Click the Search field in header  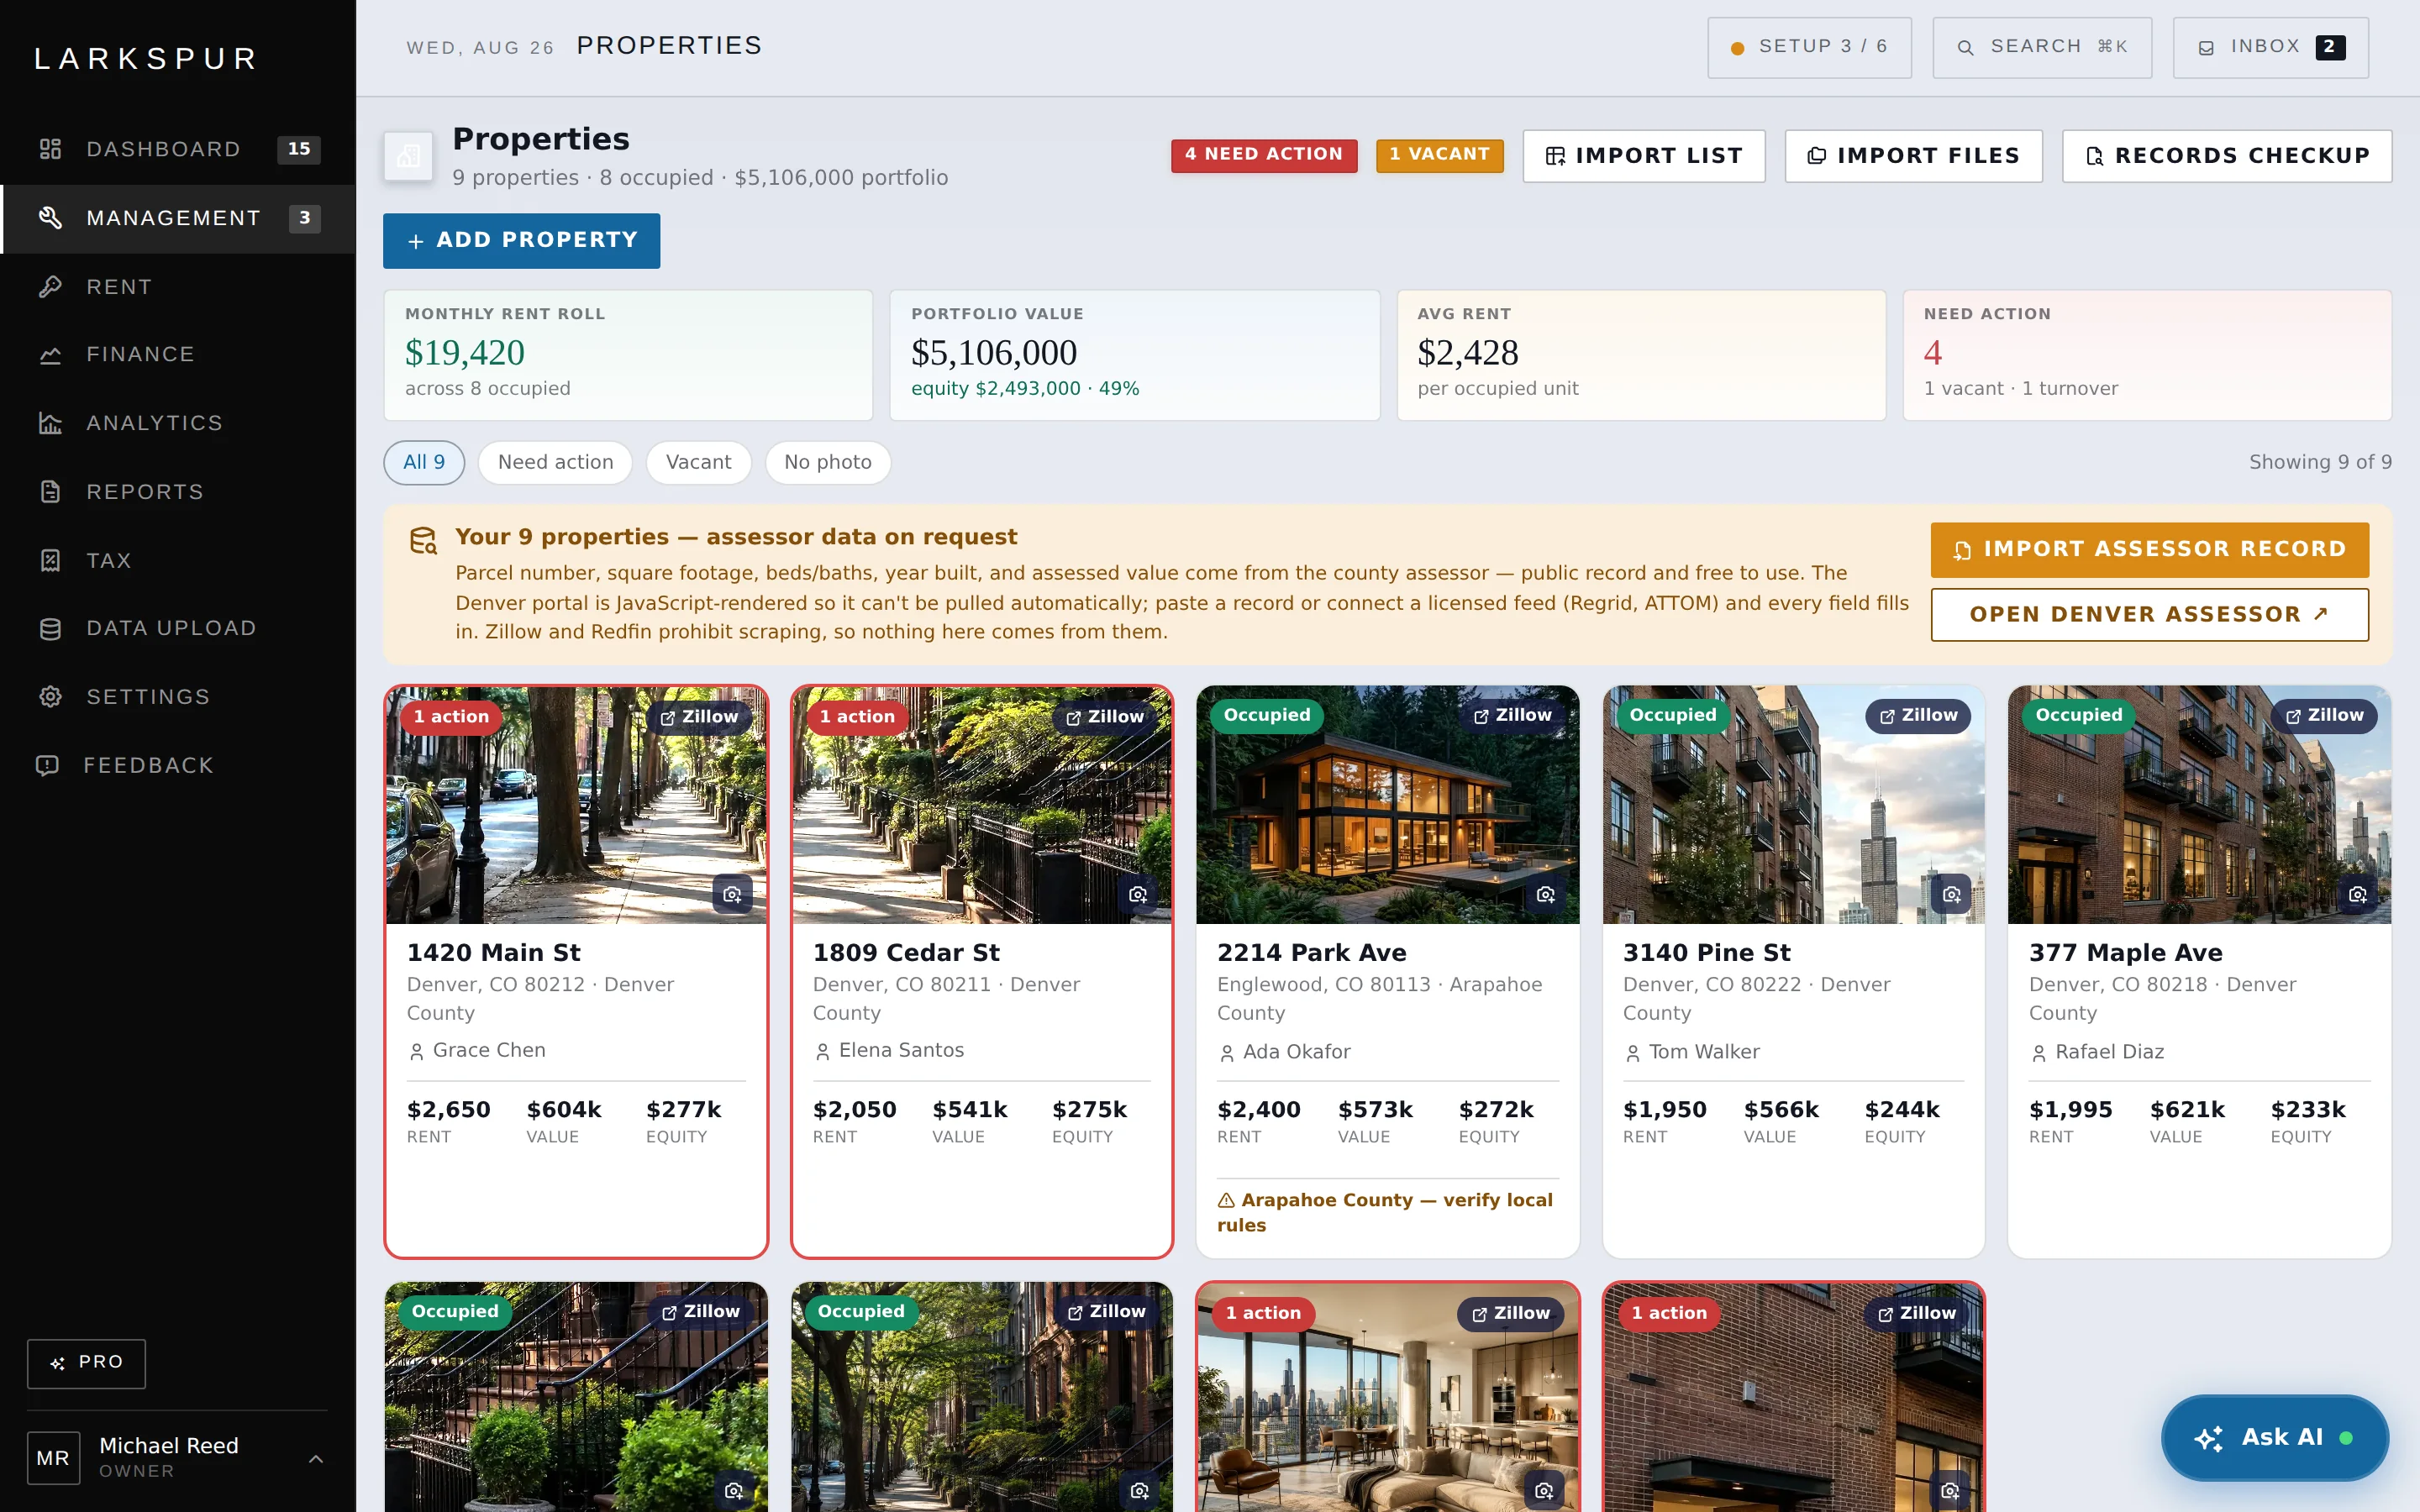pyautogui.click(x=2042, y=47)
